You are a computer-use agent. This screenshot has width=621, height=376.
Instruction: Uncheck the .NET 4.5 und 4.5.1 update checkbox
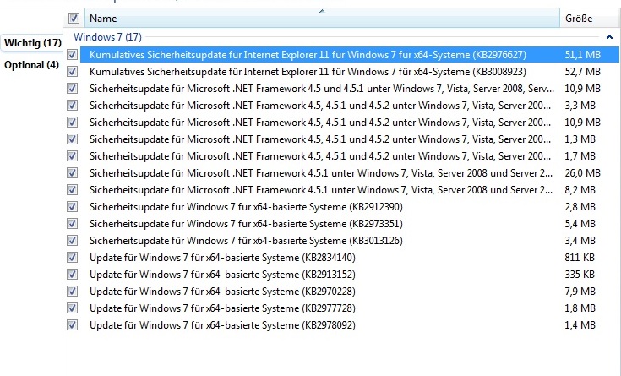[x=72, y=89]
